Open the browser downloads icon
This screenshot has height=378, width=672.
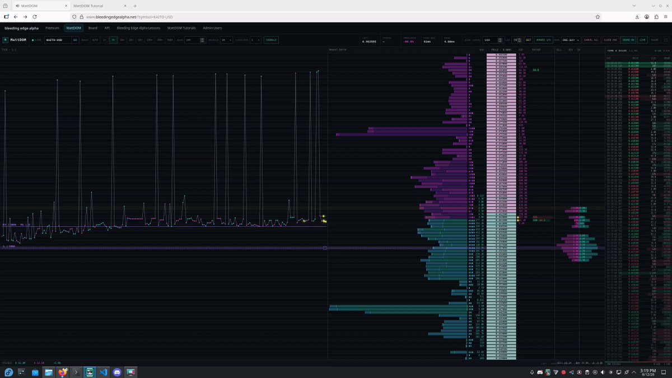pos(637,17)
